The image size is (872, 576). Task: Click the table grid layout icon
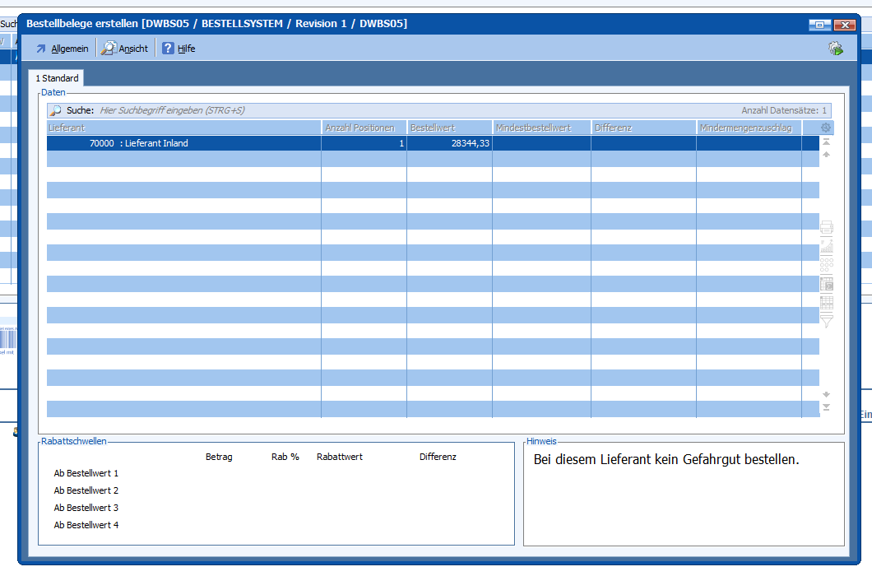[x=827, y=302]
